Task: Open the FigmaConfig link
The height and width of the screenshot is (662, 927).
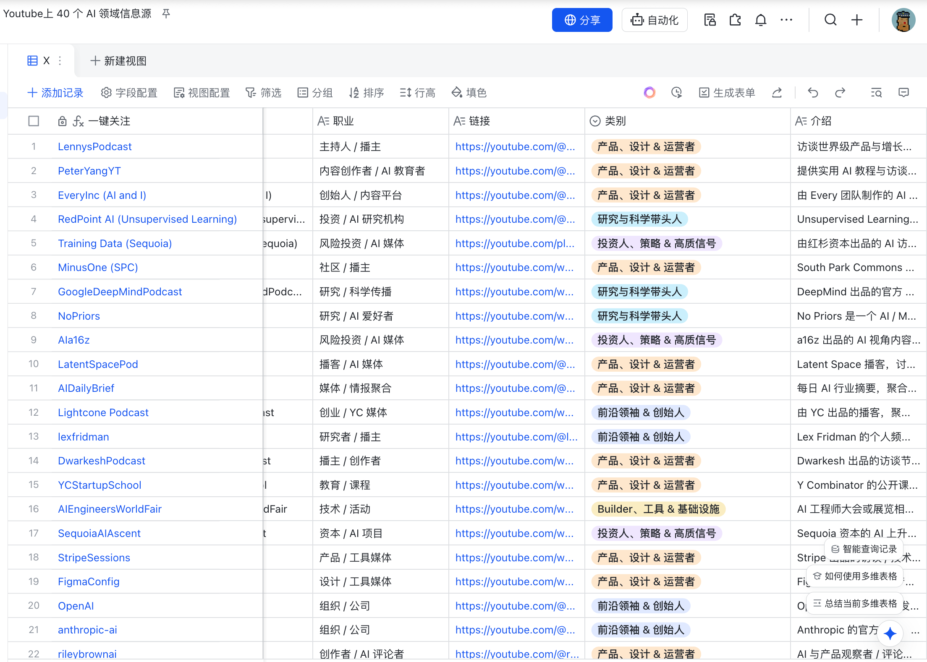Action: tap(89, 582)
